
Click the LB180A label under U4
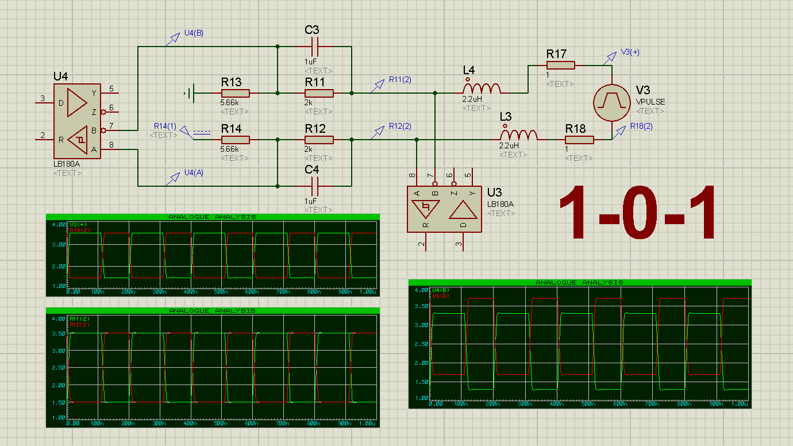[x=67, y=164]
